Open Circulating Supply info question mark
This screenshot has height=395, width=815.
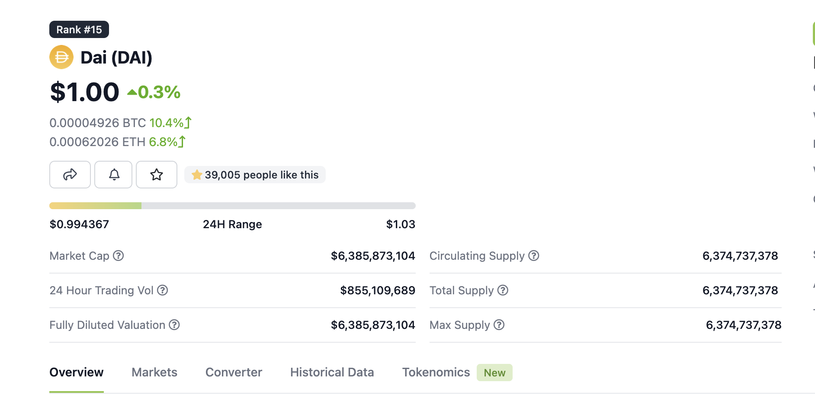tap(534, 256)
